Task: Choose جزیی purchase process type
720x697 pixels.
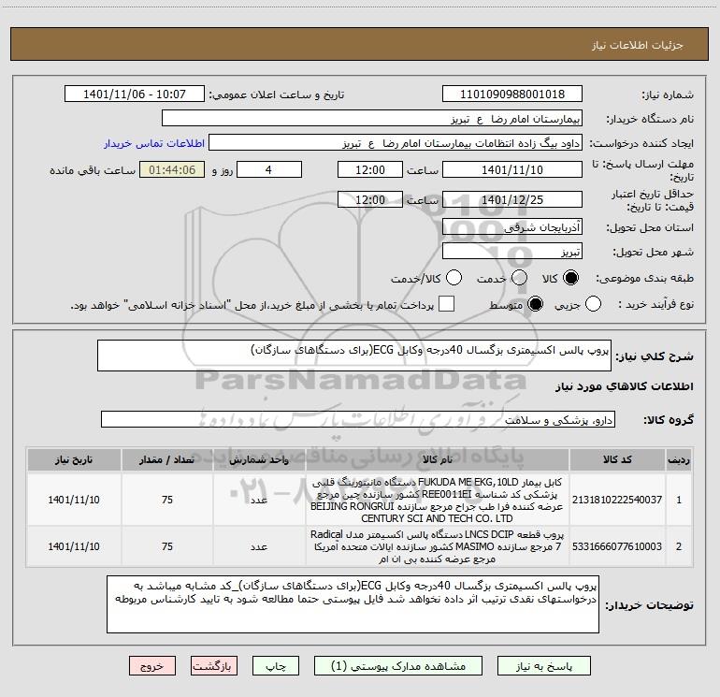Action: click(593, 304)
